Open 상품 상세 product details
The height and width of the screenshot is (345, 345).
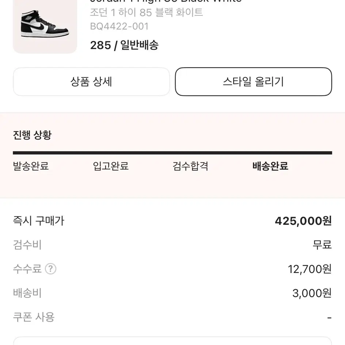(x=91, y=81)
